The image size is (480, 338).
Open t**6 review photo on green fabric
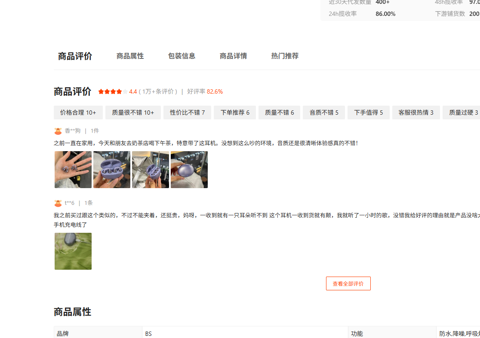73,251
